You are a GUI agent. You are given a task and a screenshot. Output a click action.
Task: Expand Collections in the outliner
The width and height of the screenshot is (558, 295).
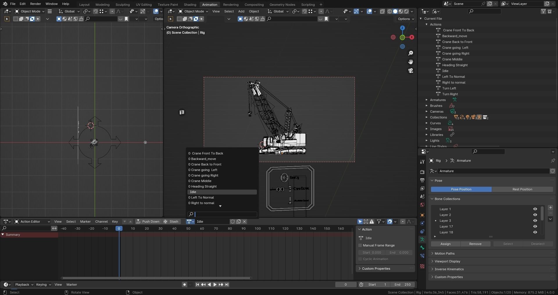[427, 117]
